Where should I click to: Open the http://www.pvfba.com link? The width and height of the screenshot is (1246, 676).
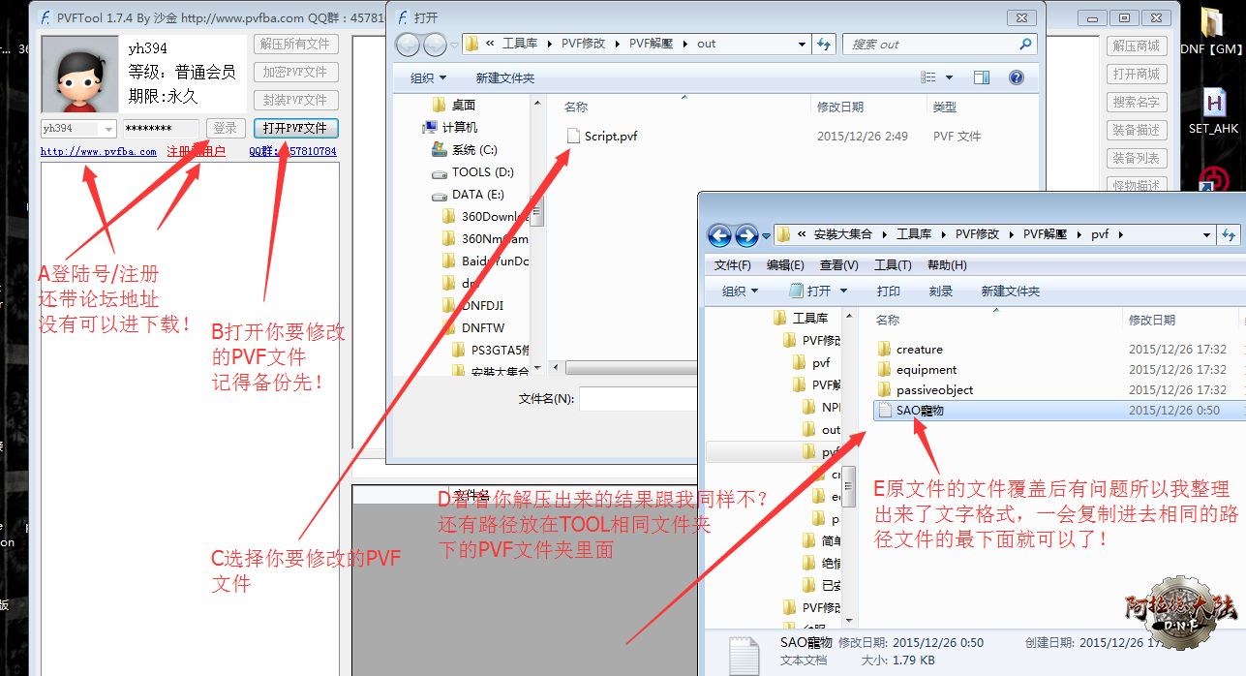(99, 152)
